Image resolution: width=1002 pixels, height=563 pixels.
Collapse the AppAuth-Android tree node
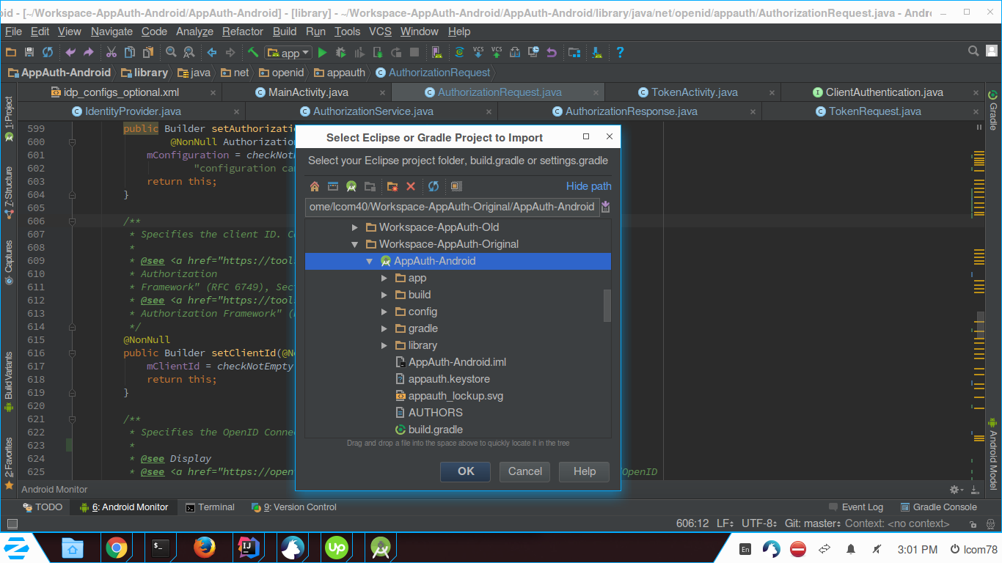370,261
